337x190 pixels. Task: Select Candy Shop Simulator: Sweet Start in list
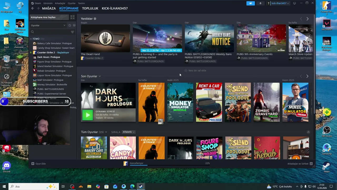[x=56, y=48]
